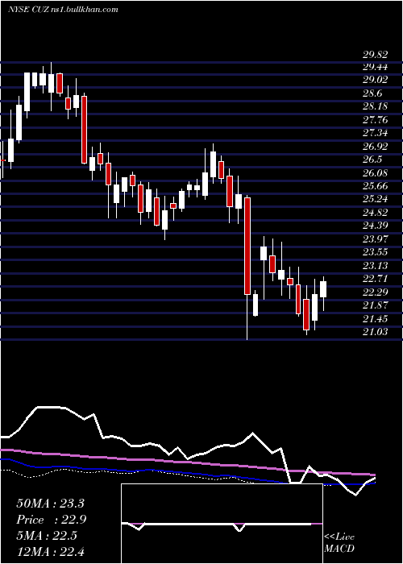This screenshot has width=403, height=564.
Task: Click the 27.76 price axis label
Action: [376, 120]
